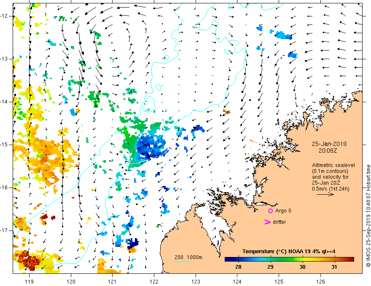The image size is (371, 286).
Task: Click longitude label 123 on bottom axis
Action: click(196, 281)
